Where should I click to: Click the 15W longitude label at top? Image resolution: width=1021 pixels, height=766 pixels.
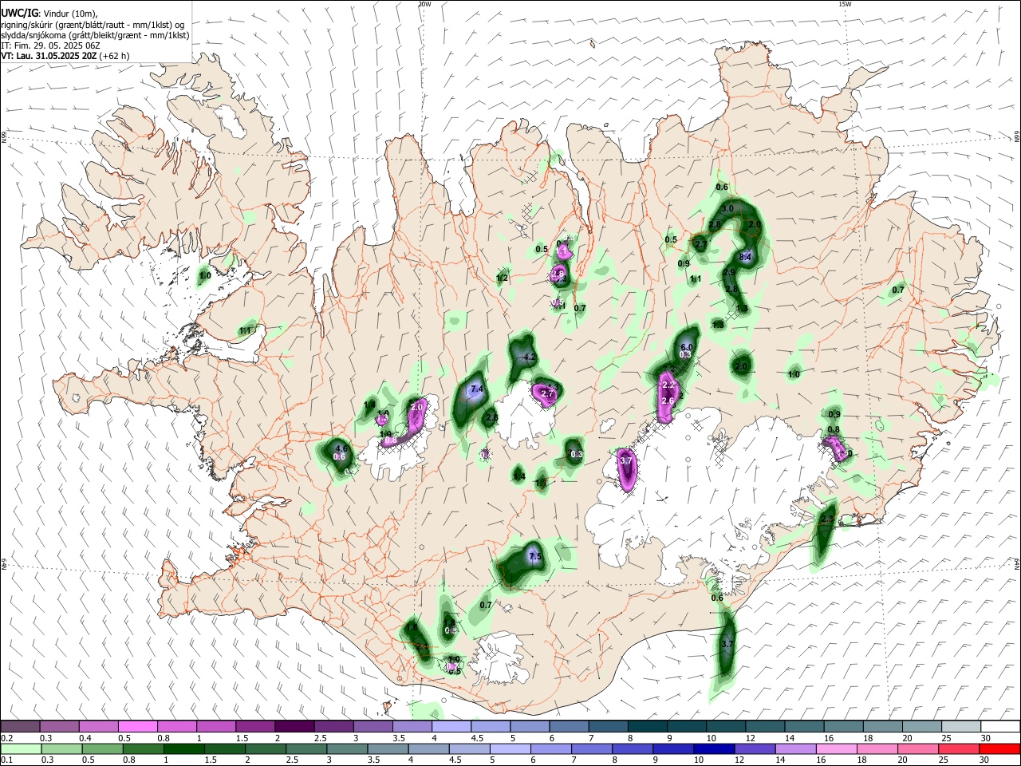(x=845, y=4)
